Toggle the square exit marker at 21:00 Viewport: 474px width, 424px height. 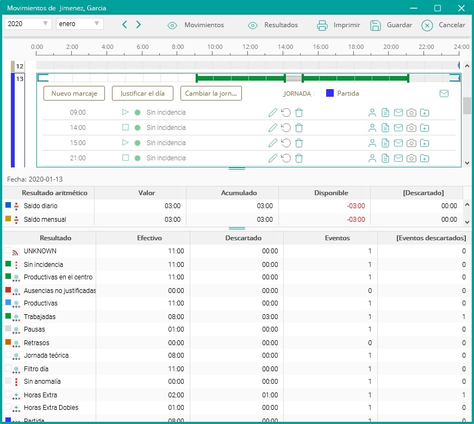[x=126, y=158]
